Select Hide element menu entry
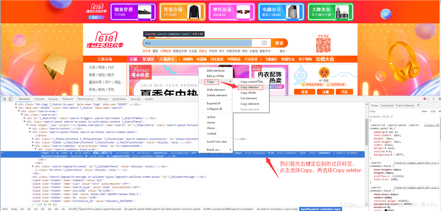The height and width of the screenshot is (211, 441). coord(216,90)
